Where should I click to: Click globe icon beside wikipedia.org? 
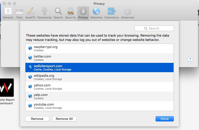point(30,77)
